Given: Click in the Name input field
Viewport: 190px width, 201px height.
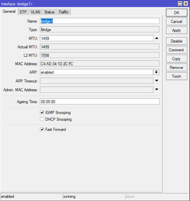Looking at the screenshot, I should click(x=100, y=21).
